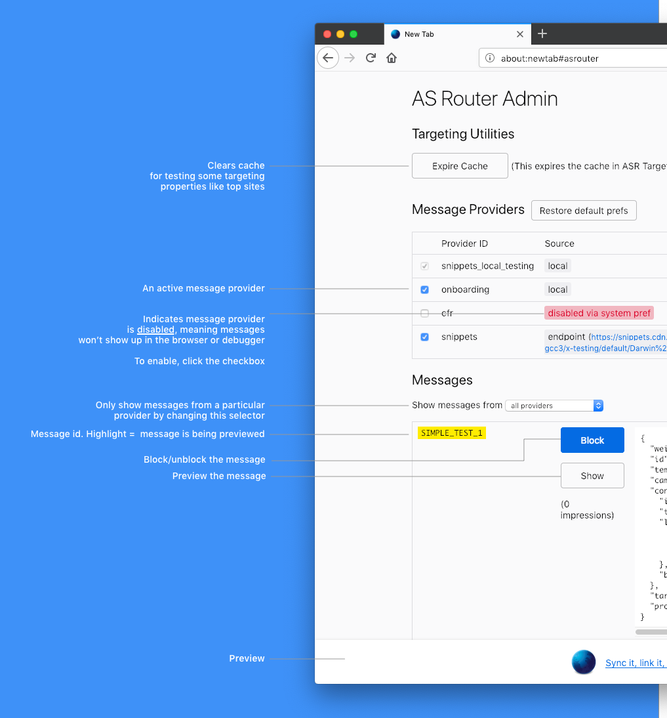Disable the onboarding provider checkbox
The width and height of the screenshot is (667, 718).
(424, 289)
